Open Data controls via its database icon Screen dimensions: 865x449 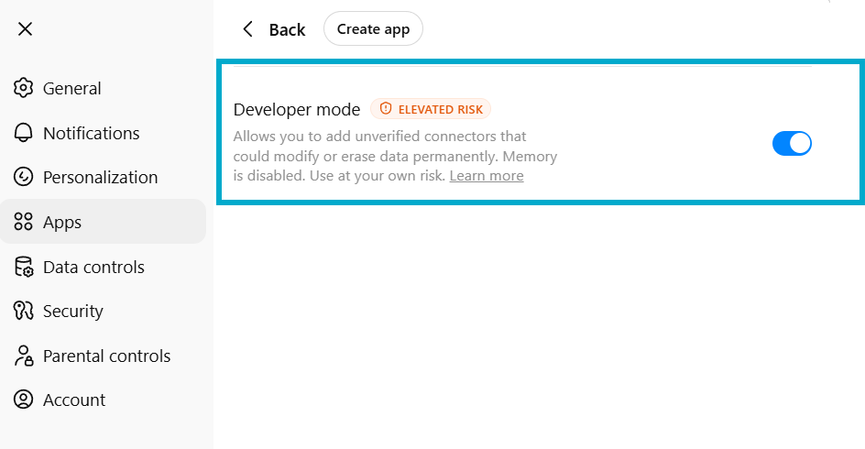click(24, 267)
